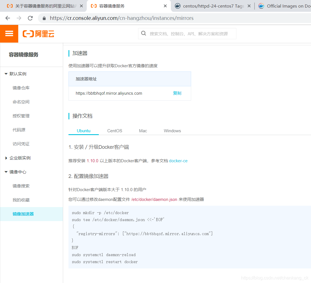The image size is (311, 283).
Task: Collapse the 镜像中心 section
Action: [16, 172]
